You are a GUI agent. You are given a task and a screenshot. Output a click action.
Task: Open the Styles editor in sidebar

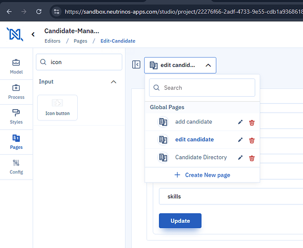click(16, 117)
